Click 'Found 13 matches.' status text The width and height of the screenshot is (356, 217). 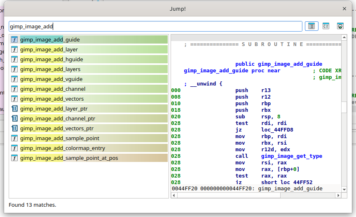click(x=33, y=205)
